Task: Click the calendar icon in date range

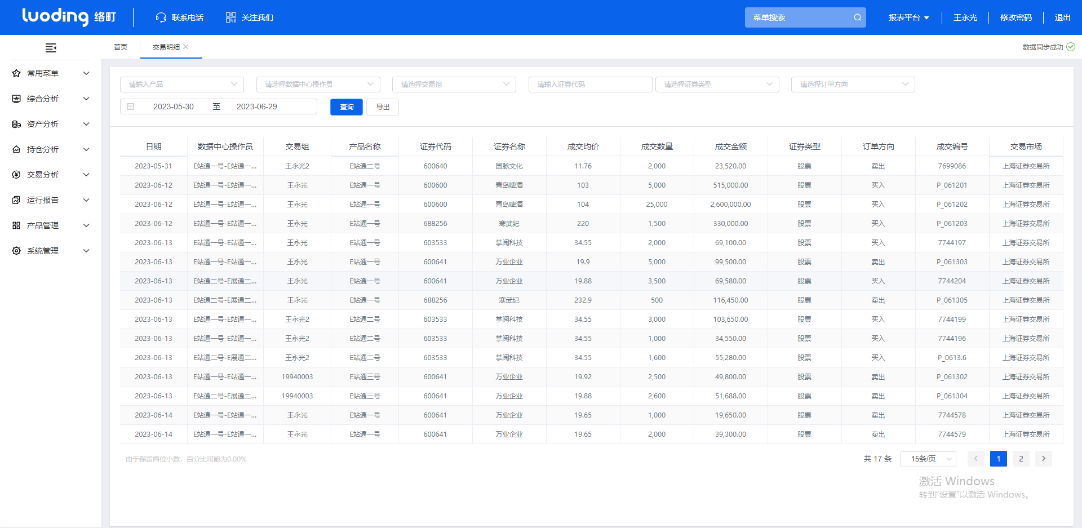Action: (x=131, y=107)
